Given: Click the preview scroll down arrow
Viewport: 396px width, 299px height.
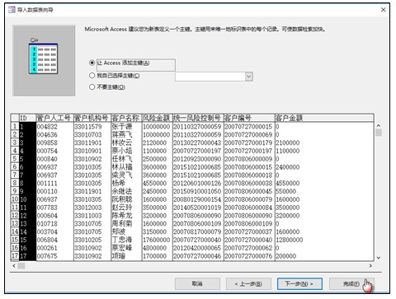Looking at the screenshot, I should coord(379,258).
